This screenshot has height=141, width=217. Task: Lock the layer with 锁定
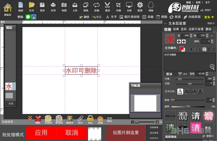point(90,120)
